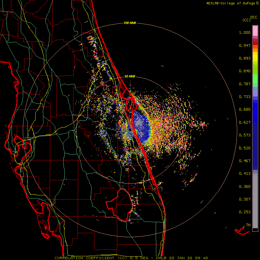
Task: Click the TH threshold label
Action: tap(248, 225)
